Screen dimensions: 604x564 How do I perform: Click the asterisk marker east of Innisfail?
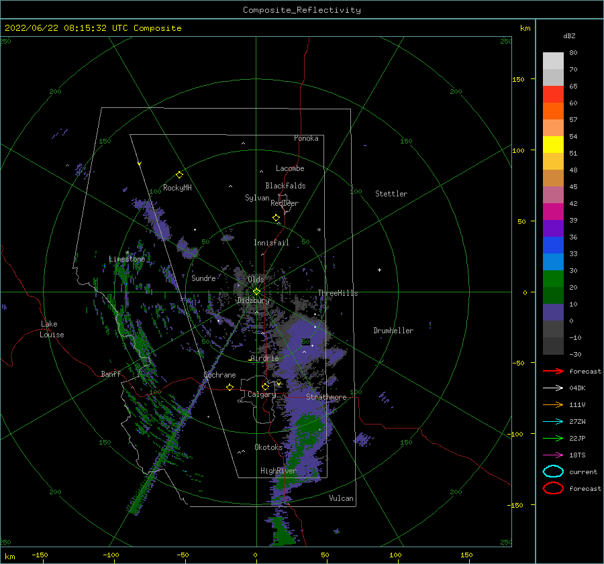pos(319,230)
